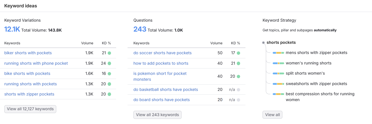The image size is (372, 124).
Task: Open 'running shorts with pockets' keyword link
Action: (x=31, y=84)
